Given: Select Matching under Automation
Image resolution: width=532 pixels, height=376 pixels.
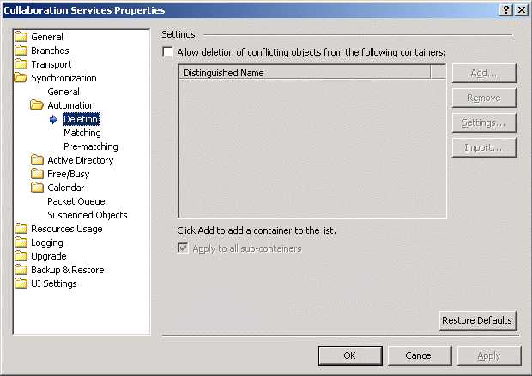Looking at the screenshot, I should coord(82,133).
